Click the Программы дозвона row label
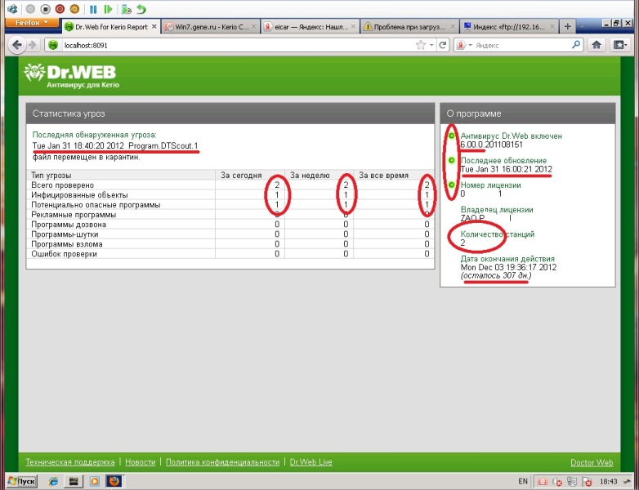This screenshot has width=639, height=490. pos(69,225)
